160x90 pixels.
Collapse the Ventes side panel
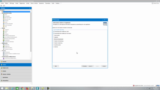coord(30,8)
